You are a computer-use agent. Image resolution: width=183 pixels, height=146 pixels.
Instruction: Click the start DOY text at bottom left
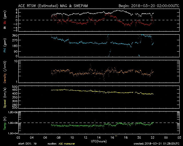[x=27, y=144]
